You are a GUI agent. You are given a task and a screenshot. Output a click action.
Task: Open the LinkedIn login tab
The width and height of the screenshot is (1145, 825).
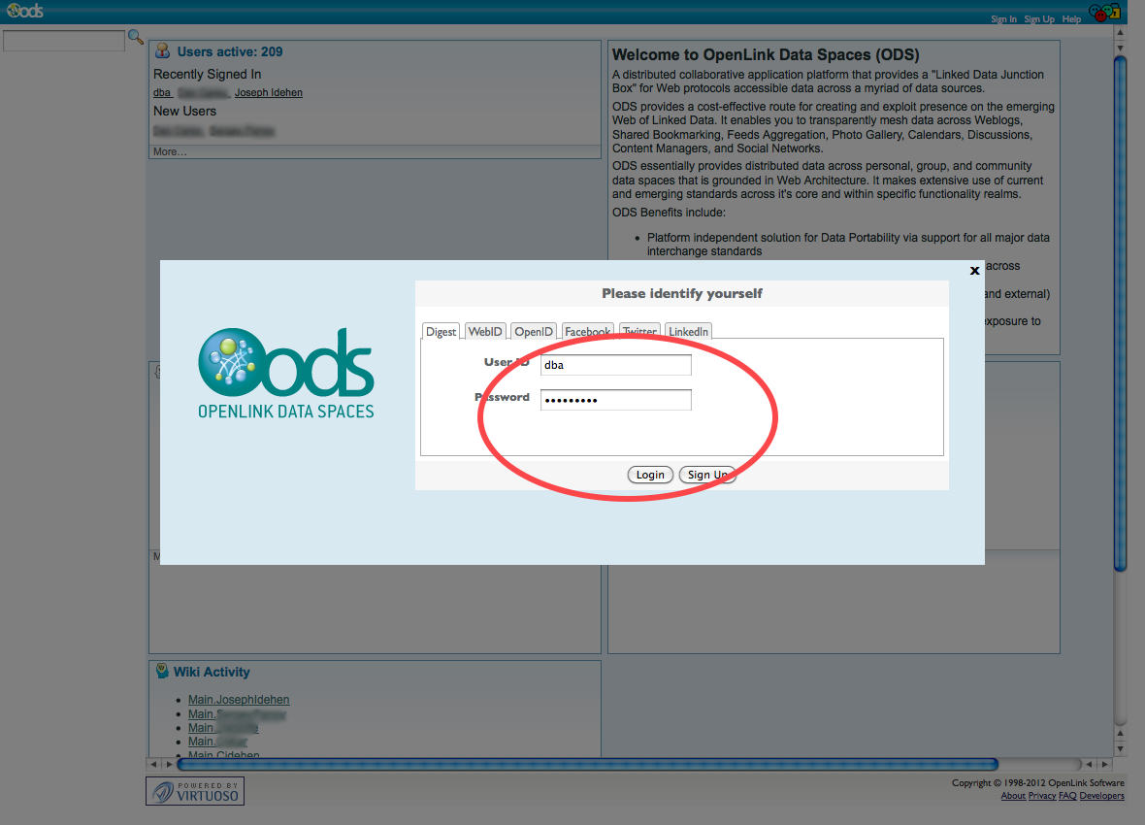pos(688,332)
